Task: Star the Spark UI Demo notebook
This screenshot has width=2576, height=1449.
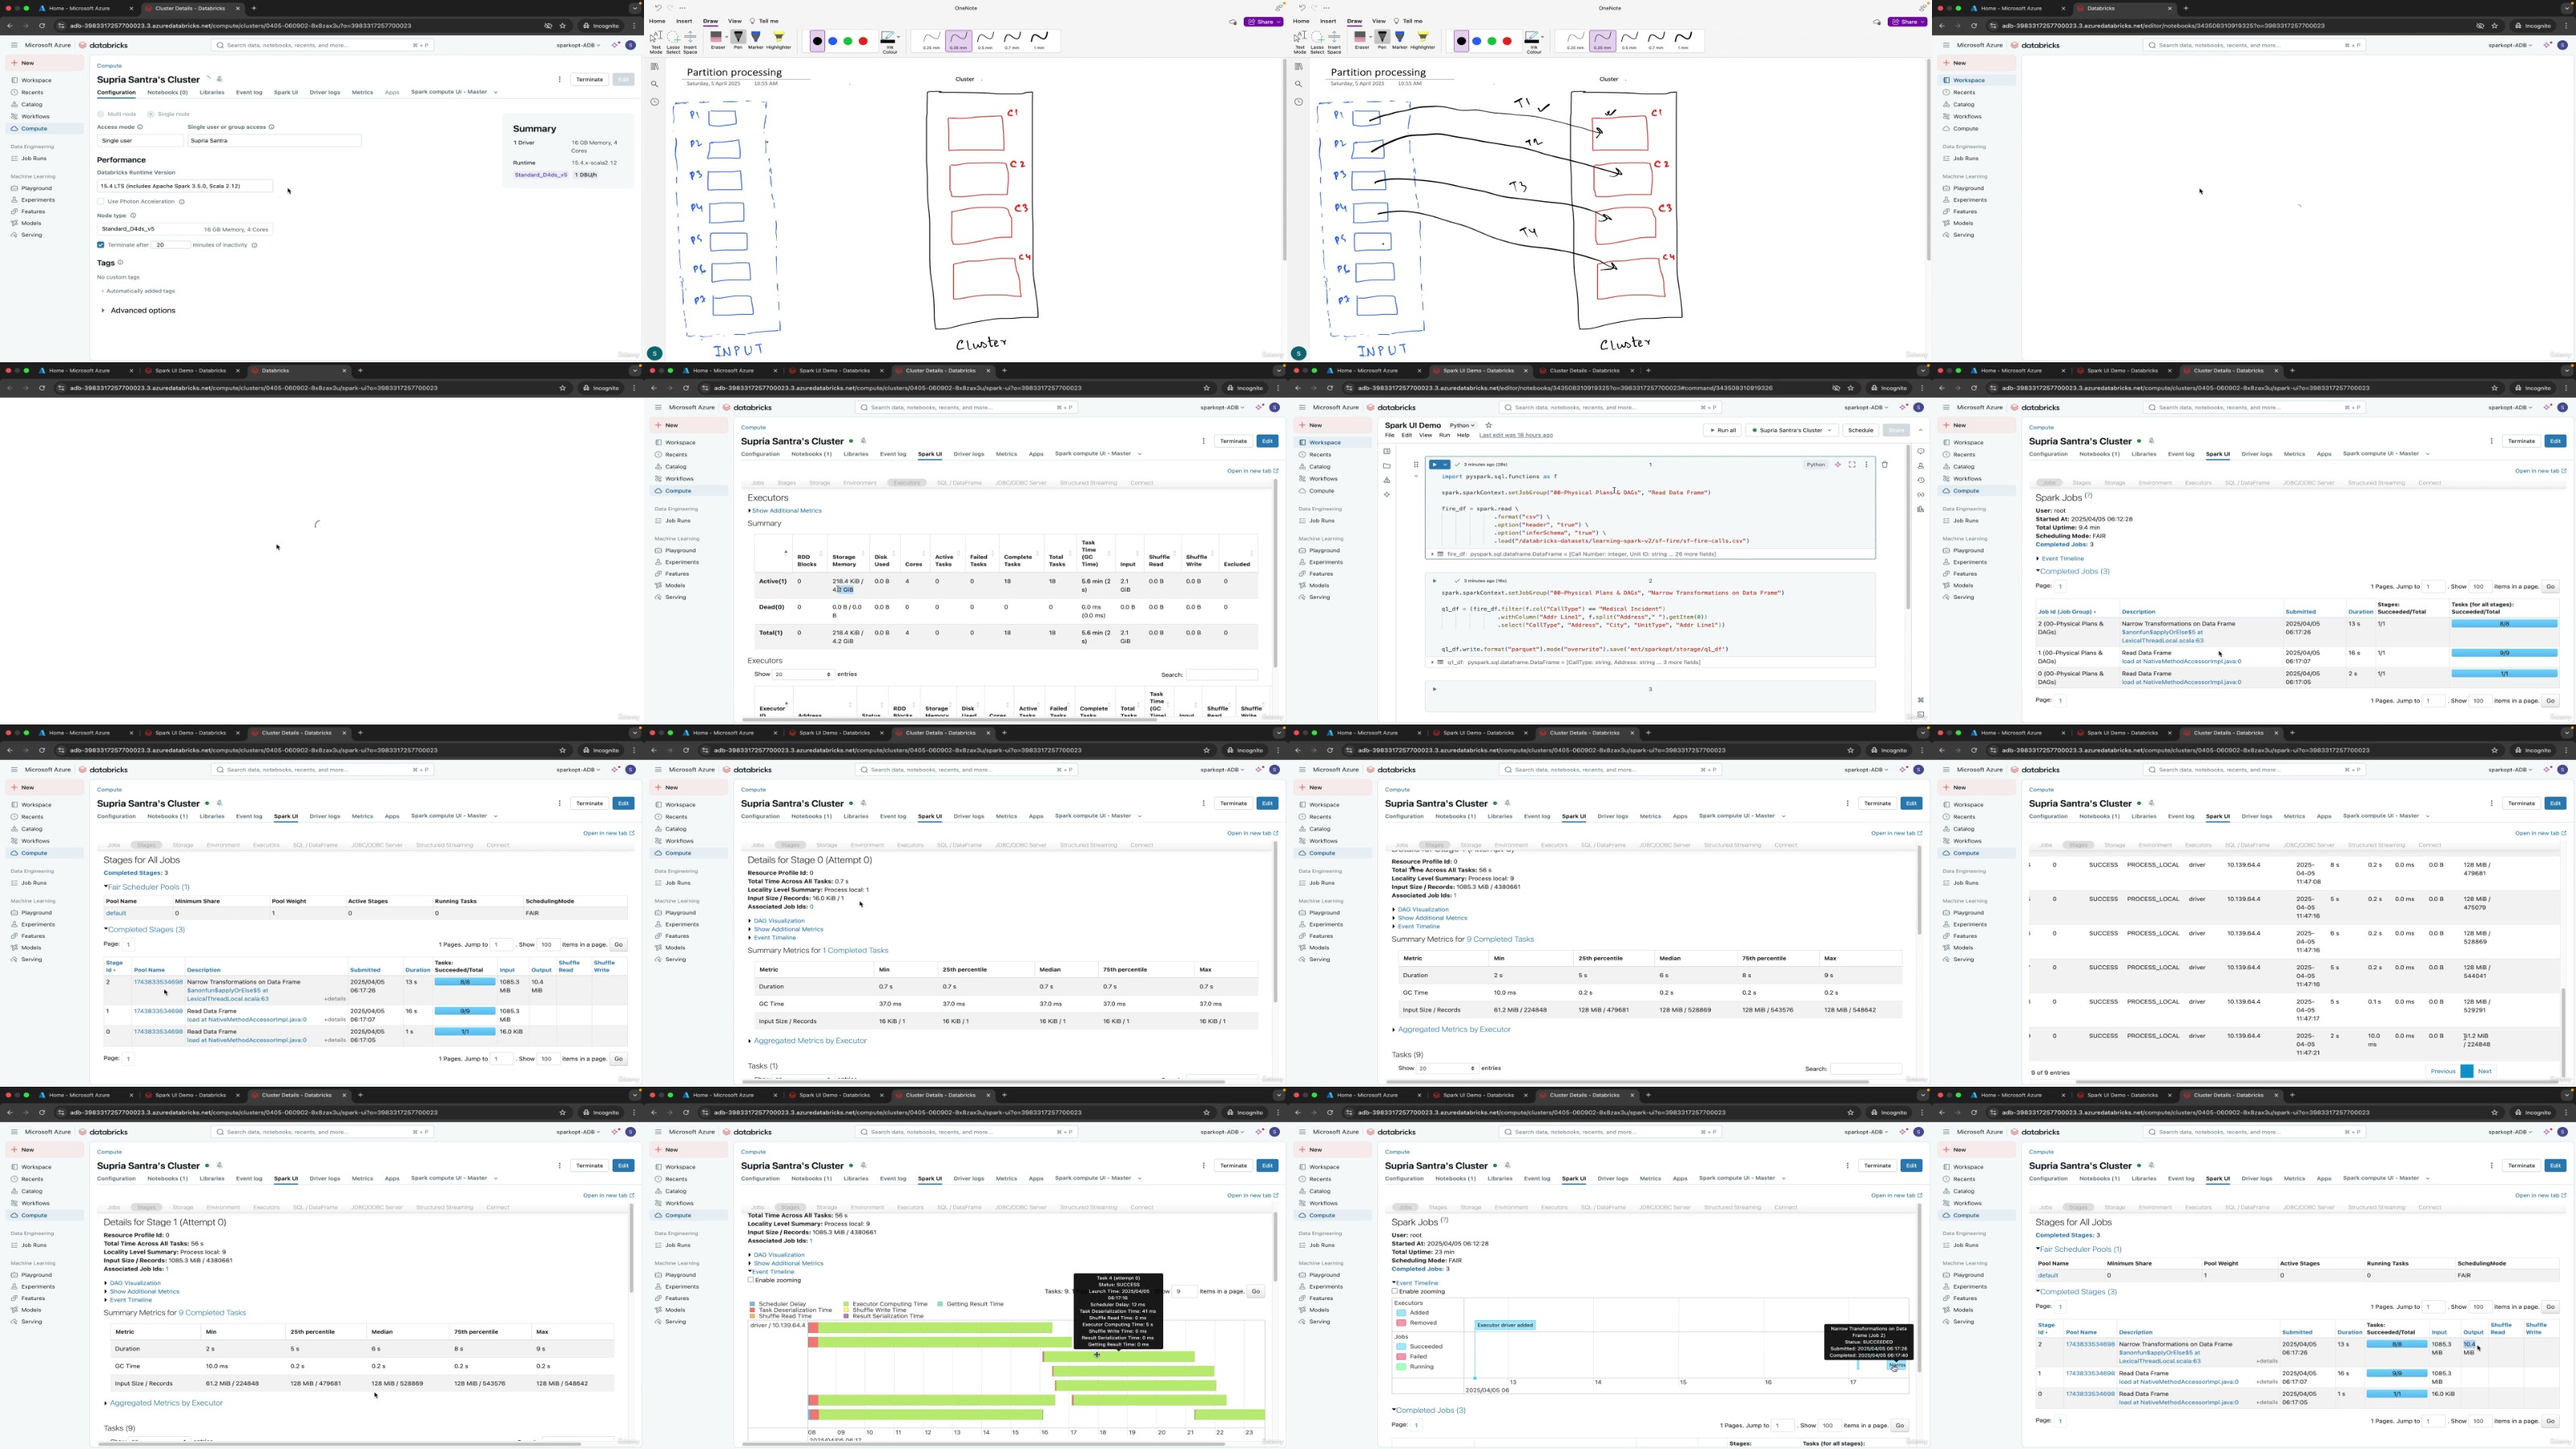Action: [x=1489, y=425]
